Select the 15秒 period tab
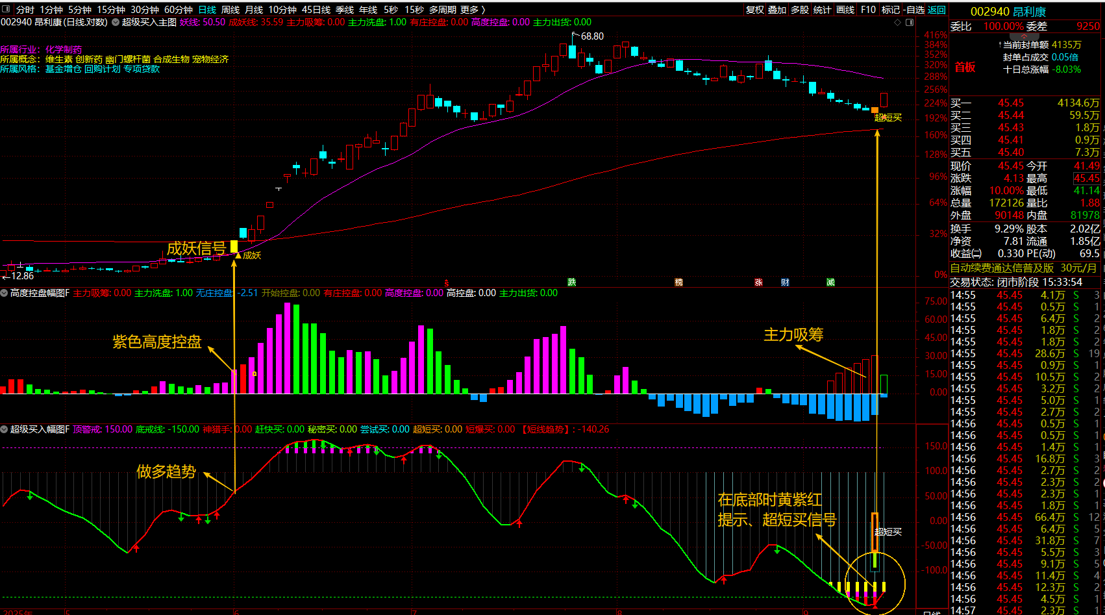The image size is (1105, 615). pyautogui.click(x=414, y=10)
